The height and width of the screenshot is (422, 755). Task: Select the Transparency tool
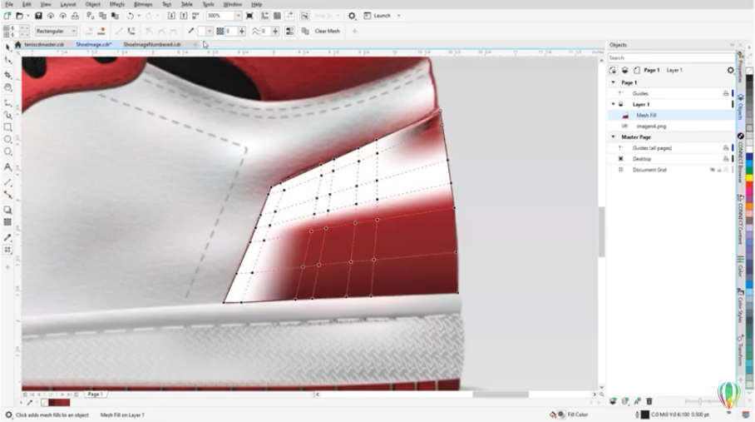tap(7, 222)
